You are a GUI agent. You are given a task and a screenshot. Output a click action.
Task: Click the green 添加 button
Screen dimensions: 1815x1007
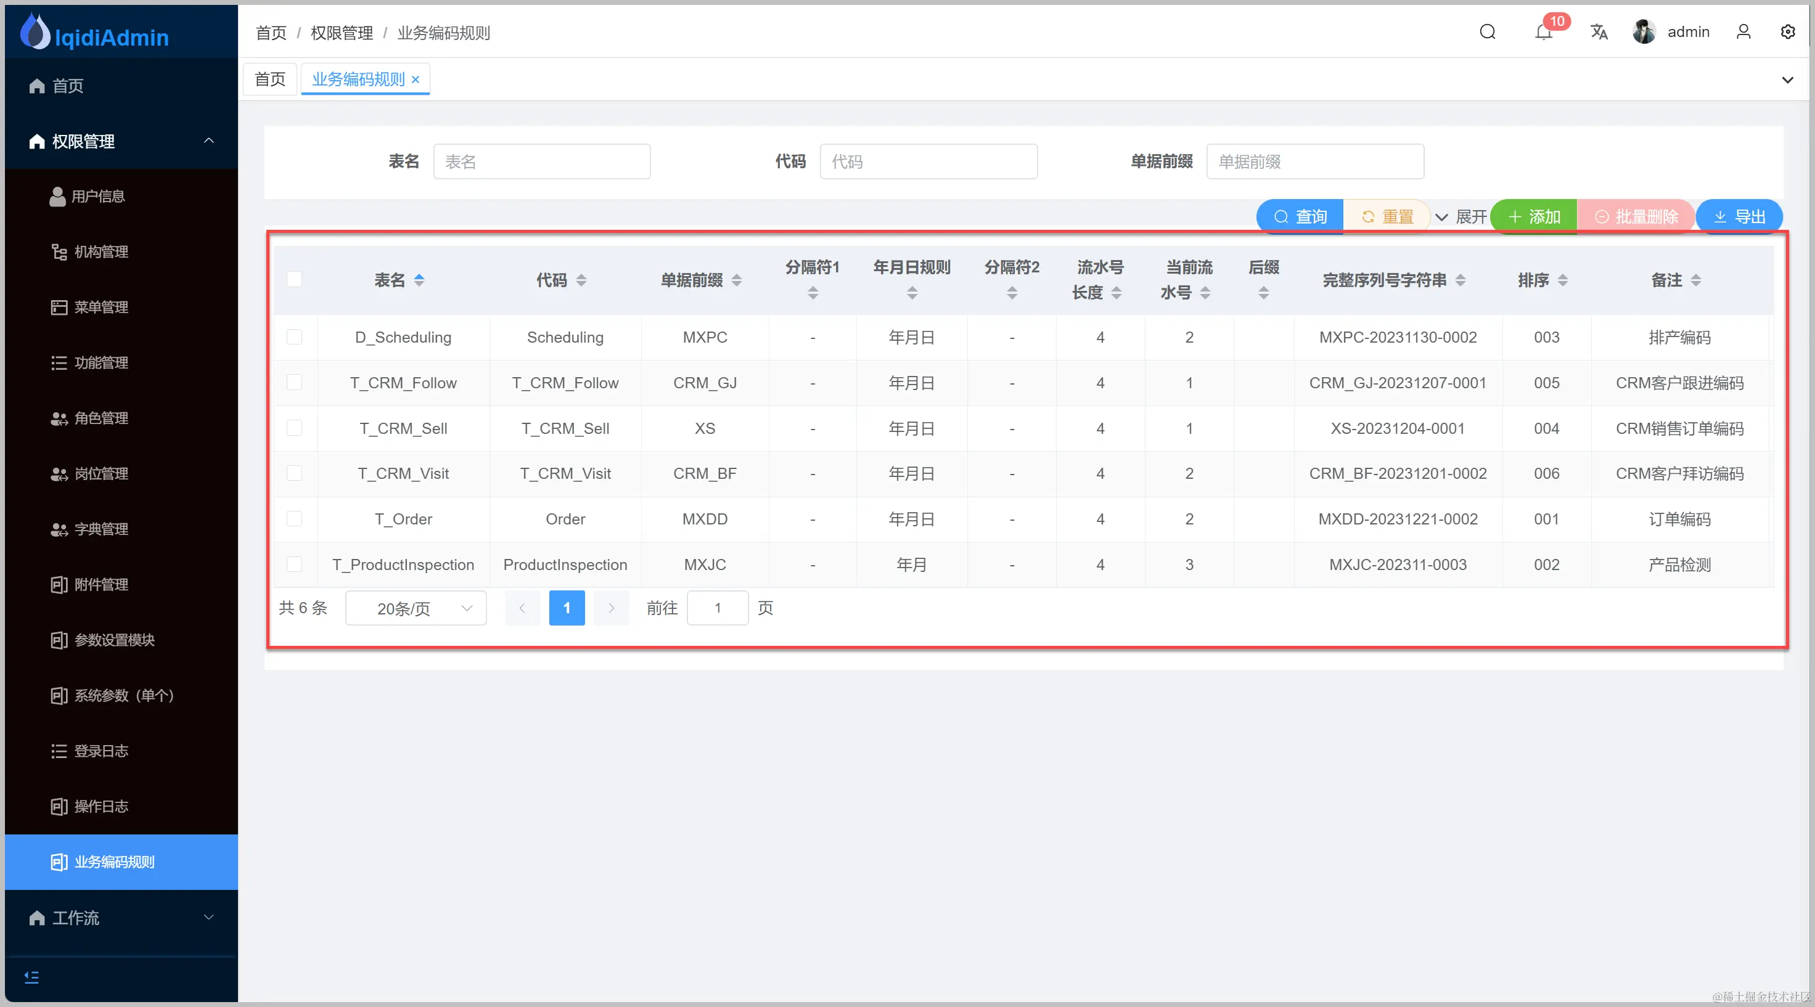tap(1534, 217)
